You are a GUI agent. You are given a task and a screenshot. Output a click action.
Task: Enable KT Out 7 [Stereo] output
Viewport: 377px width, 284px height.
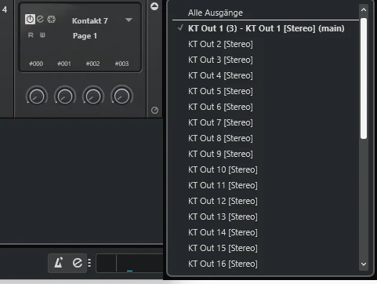(266, 122)
